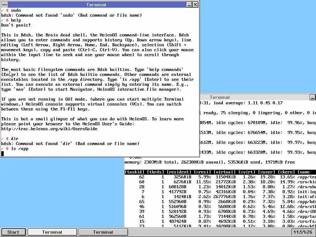
Task: Click 'F1-F11 keys' in the help text
Action: [73, 109]
